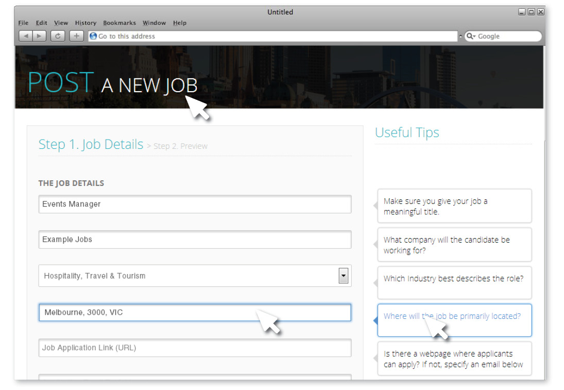Click the job location tip box
The image size is (564, 390).
(x=454, y=320)
